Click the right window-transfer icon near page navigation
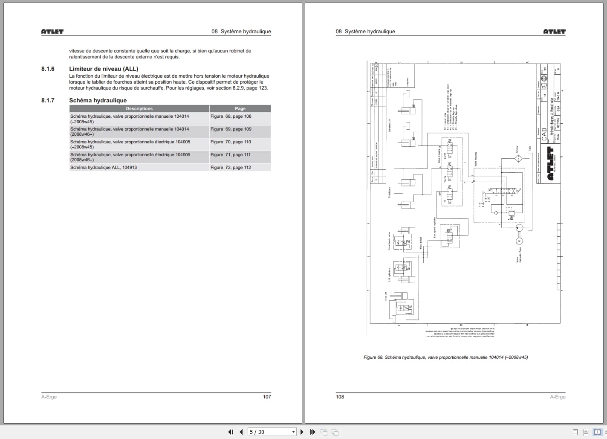607x439 pixels. pyautogui.click(x=335, y=432)
